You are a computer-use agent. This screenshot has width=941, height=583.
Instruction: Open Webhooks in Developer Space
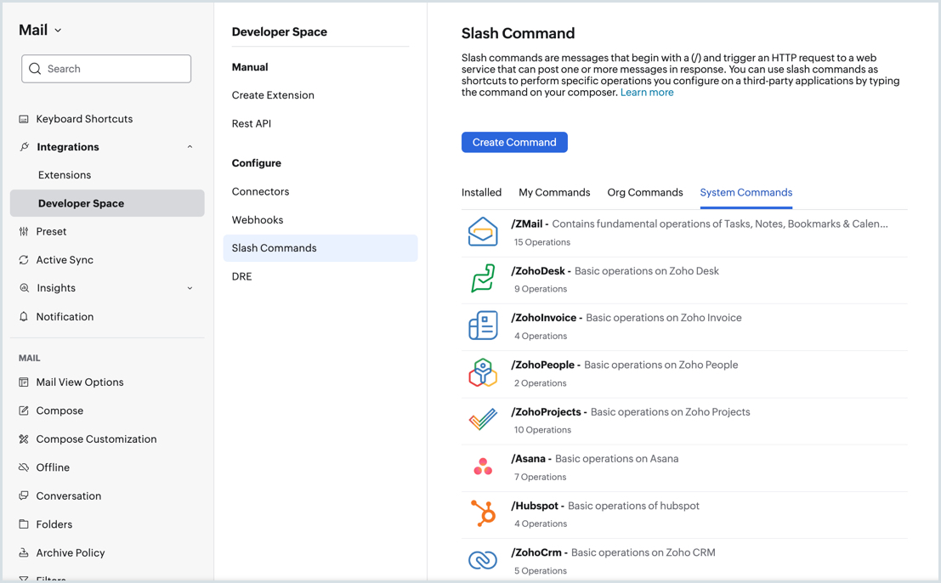[258, 220]
